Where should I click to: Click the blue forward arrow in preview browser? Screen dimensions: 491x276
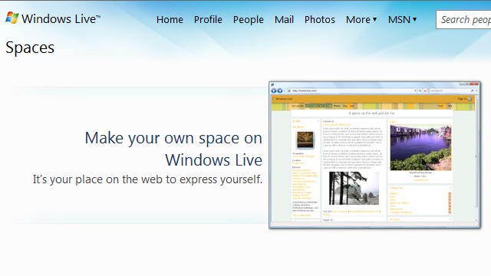(280, 90)
